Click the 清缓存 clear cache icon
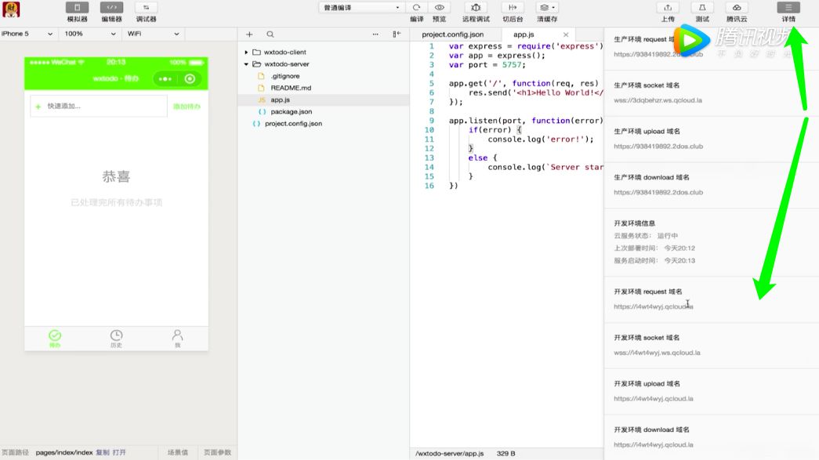 (x=547, y=8)
